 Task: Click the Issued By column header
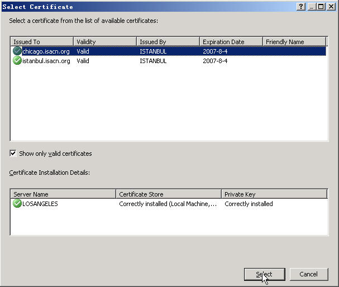[x=168, y=42]
